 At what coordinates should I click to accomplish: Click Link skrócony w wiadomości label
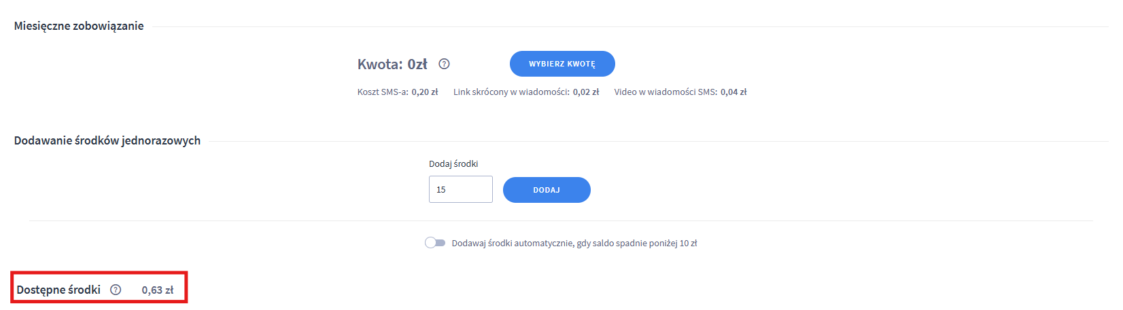(511, 92)
